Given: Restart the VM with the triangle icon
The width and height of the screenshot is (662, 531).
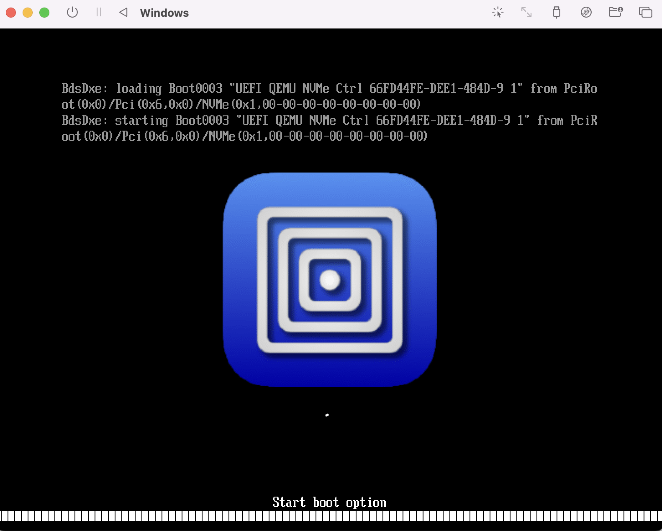Looking at the screenshot, I should pyautogui.click(x=123, y=12).
